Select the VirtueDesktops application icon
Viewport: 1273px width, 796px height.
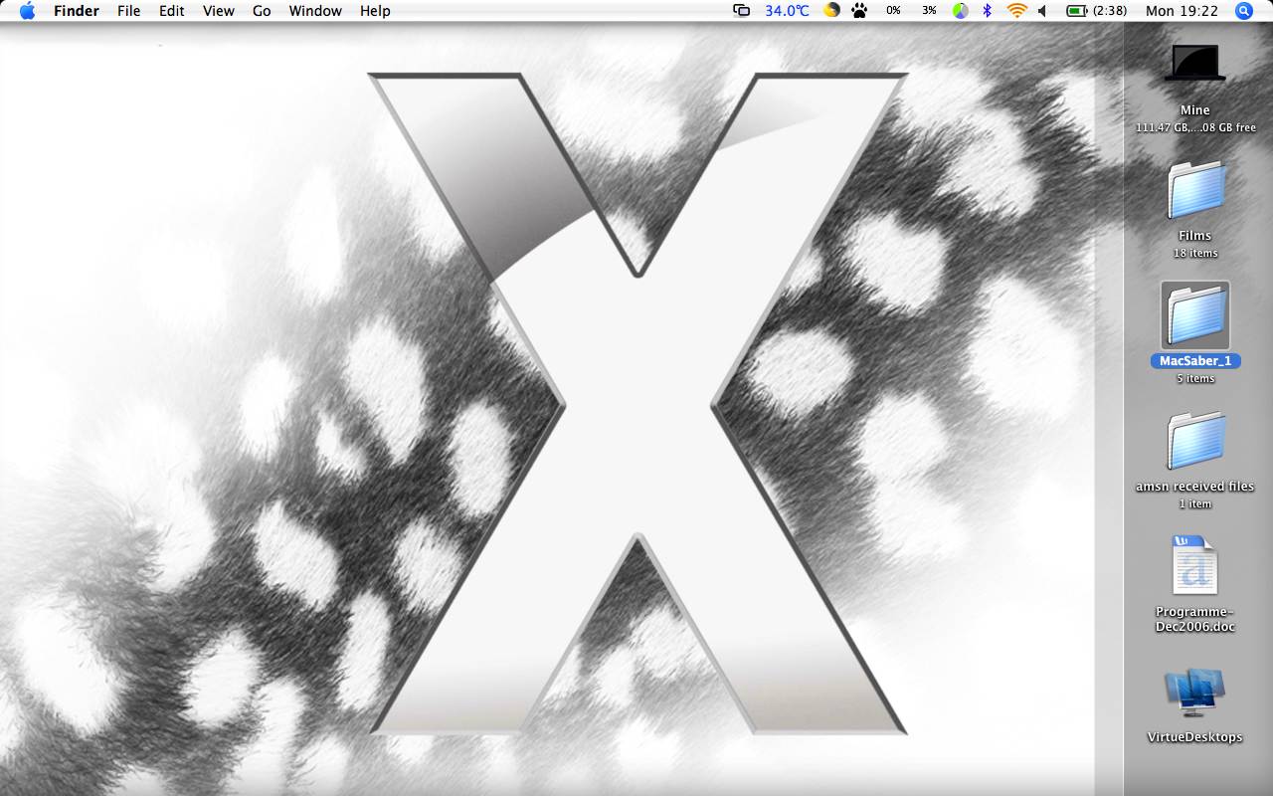[x=1195, y=693]
